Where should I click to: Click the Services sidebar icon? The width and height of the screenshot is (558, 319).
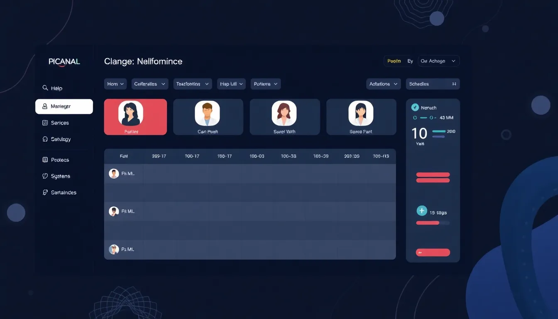click(45, 123)
